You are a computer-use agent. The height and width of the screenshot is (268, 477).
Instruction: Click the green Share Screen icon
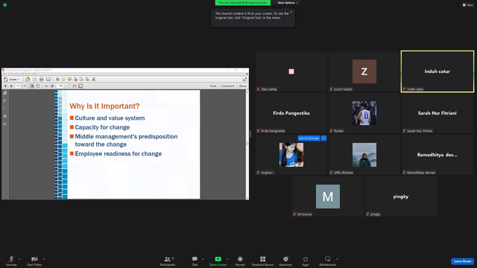point(218,259)
